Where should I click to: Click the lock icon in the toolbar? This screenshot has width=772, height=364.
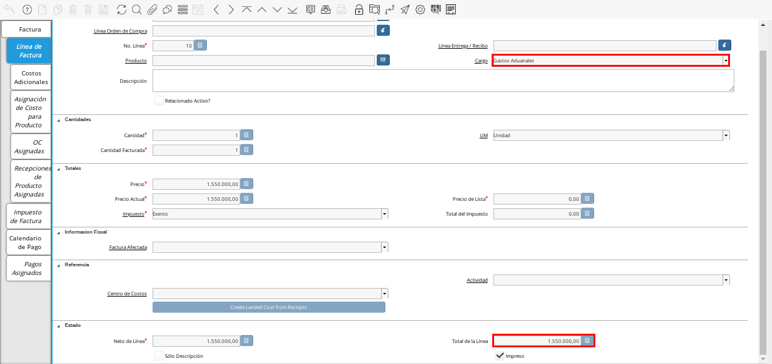point(359,9)
